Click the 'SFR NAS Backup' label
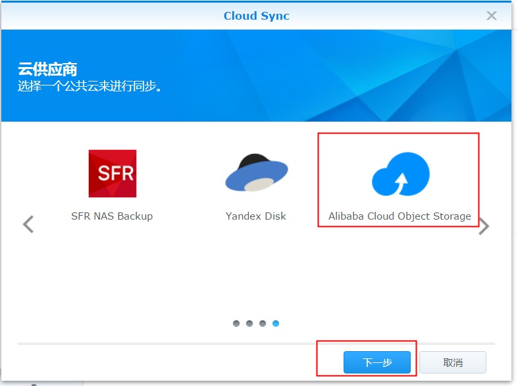This screenshot has height=386, width=518. pyautogui.click(x=112, y=216)
